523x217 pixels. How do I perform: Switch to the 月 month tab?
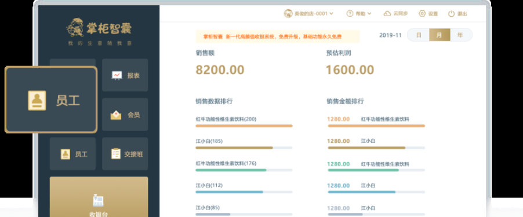pos(440,35)
